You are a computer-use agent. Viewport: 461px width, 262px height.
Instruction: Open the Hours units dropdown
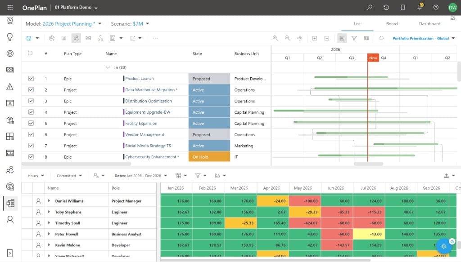36,176
